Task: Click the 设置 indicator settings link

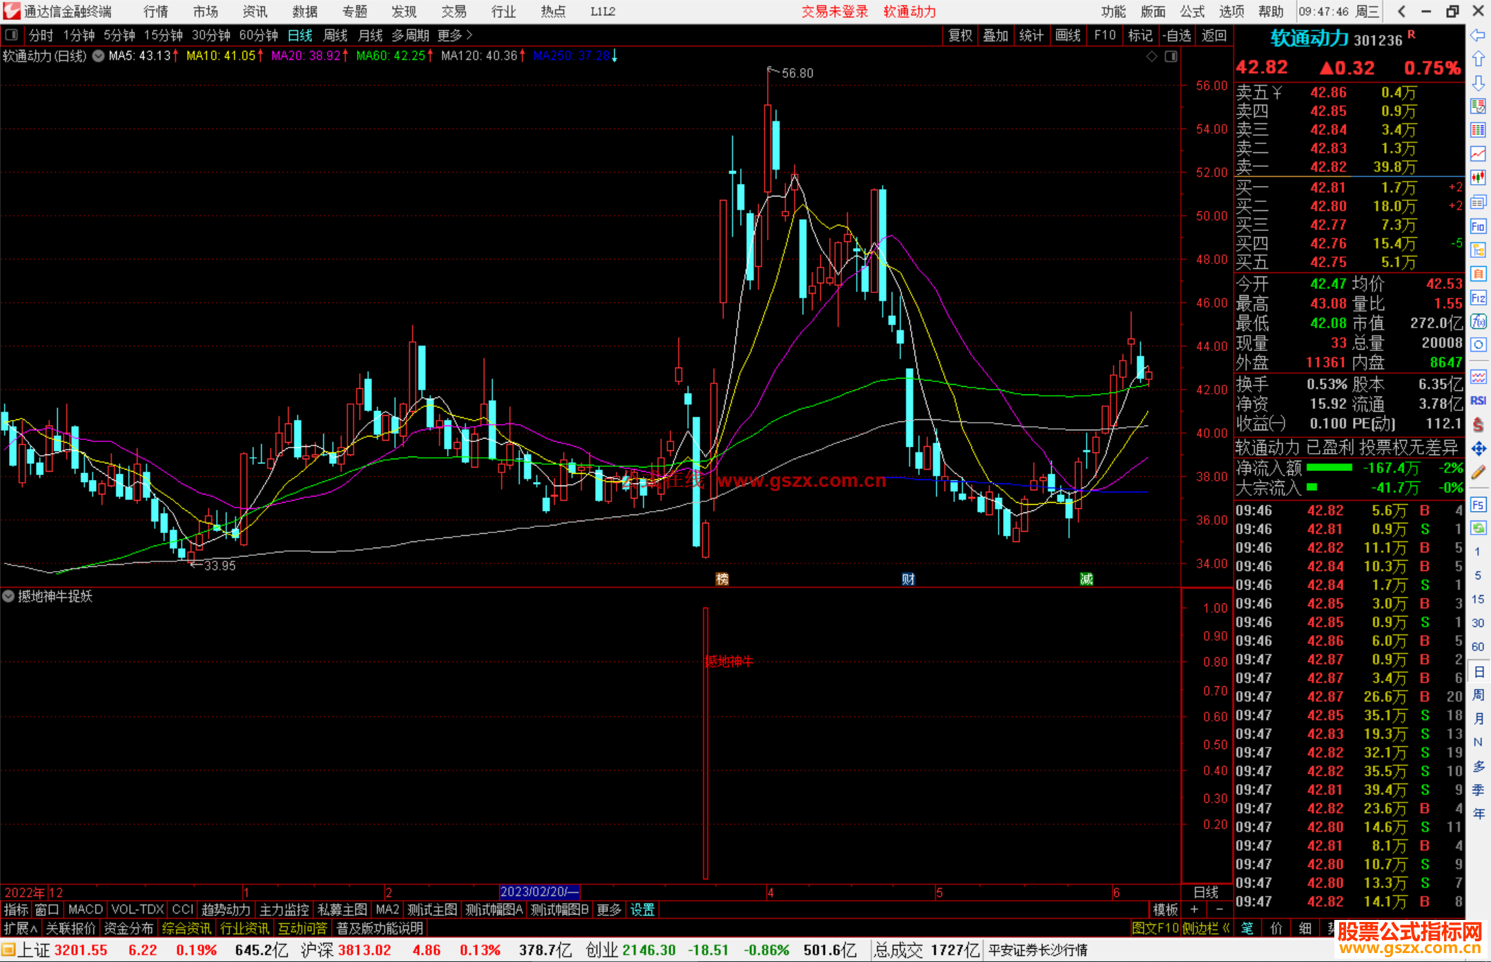Action: pyautogui.click(x=642, y=910)
